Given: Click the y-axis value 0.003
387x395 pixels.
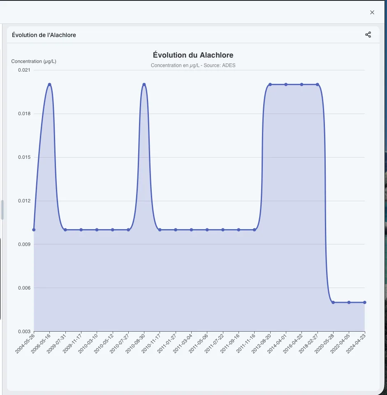Looking at the screenshot, I should 24,331.
